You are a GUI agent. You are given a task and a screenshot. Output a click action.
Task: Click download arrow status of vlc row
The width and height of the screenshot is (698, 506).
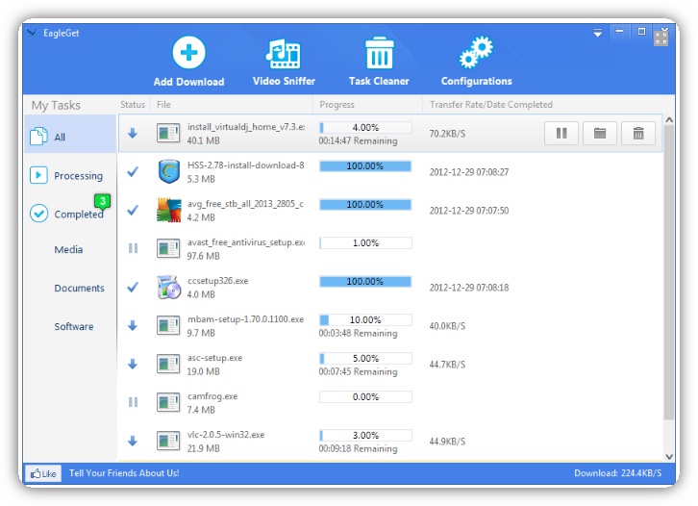click(x=133, y=441)
